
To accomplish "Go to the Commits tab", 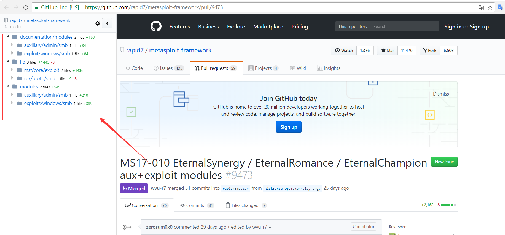I will point(195,205).
